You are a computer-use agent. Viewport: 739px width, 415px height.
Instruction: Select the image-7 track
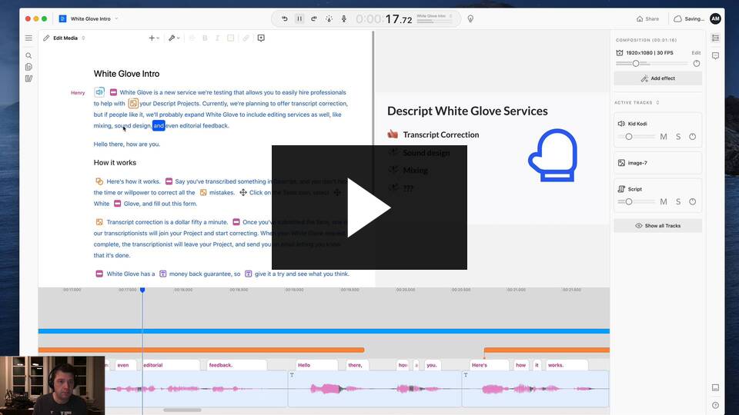(x=658, y=163)
